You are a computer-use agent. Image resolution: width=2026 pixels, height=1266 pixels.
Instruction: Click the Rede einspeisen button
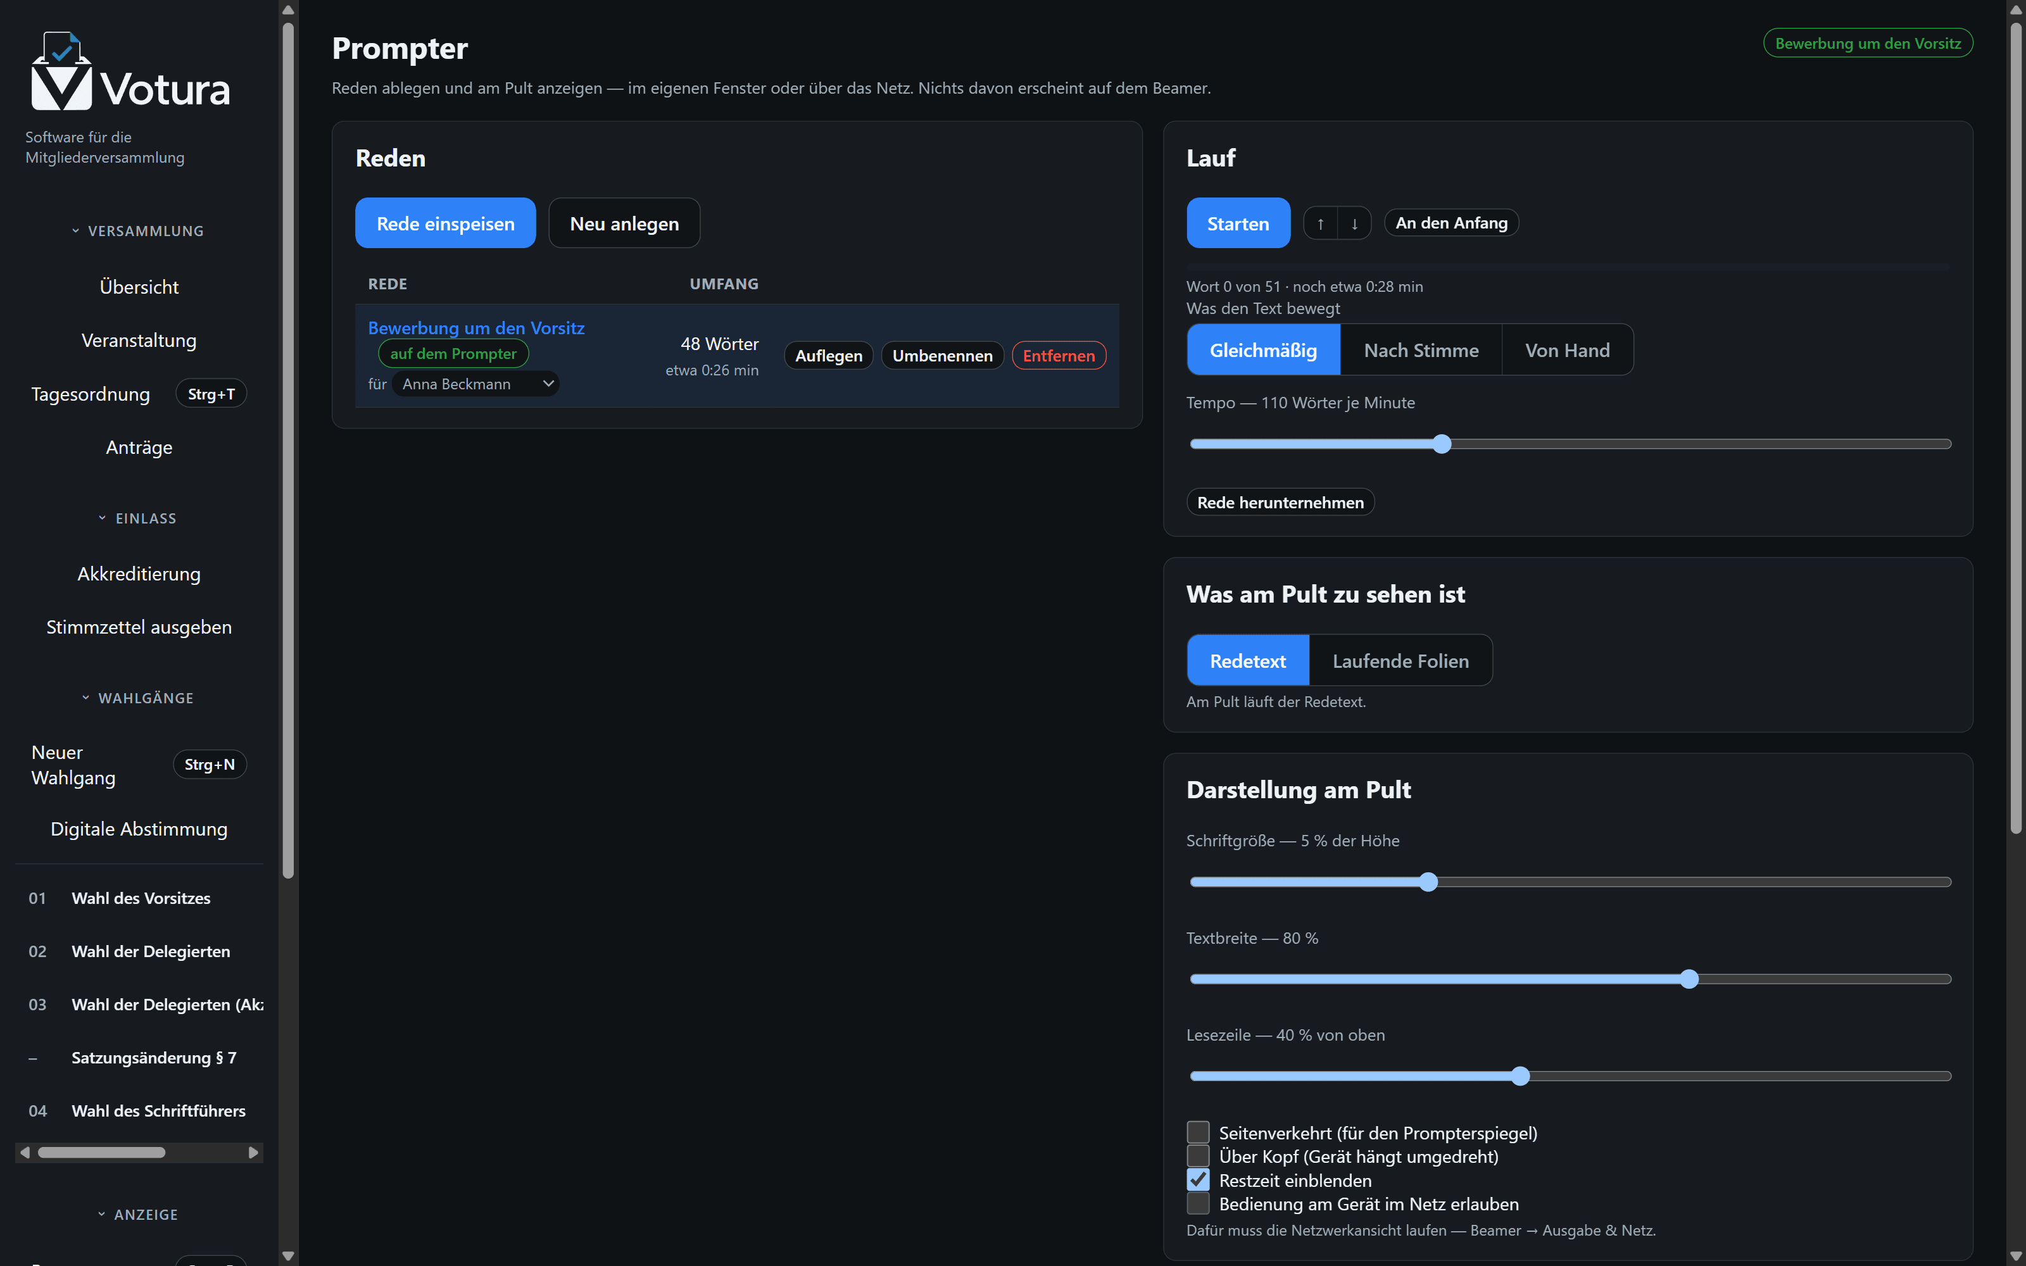[445, 223]
